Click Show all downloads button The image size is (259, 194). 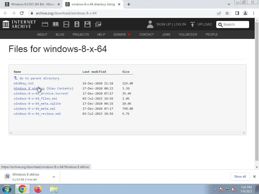(x=240, y=177)
